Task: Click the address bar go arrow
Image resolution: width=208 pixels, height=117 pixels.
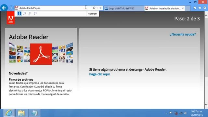Action: coord(100,8)
